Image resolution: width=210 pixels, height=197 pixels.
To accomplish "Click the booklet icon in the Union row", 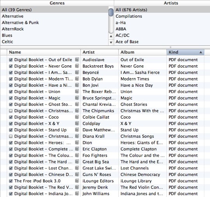I will 77,91.
